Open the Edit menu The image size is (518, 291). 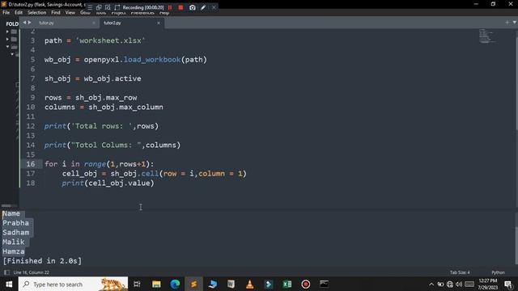click(19, 13)
